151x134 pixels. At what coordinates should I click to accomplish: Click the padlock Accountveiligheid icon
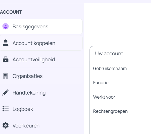point(5,59)
